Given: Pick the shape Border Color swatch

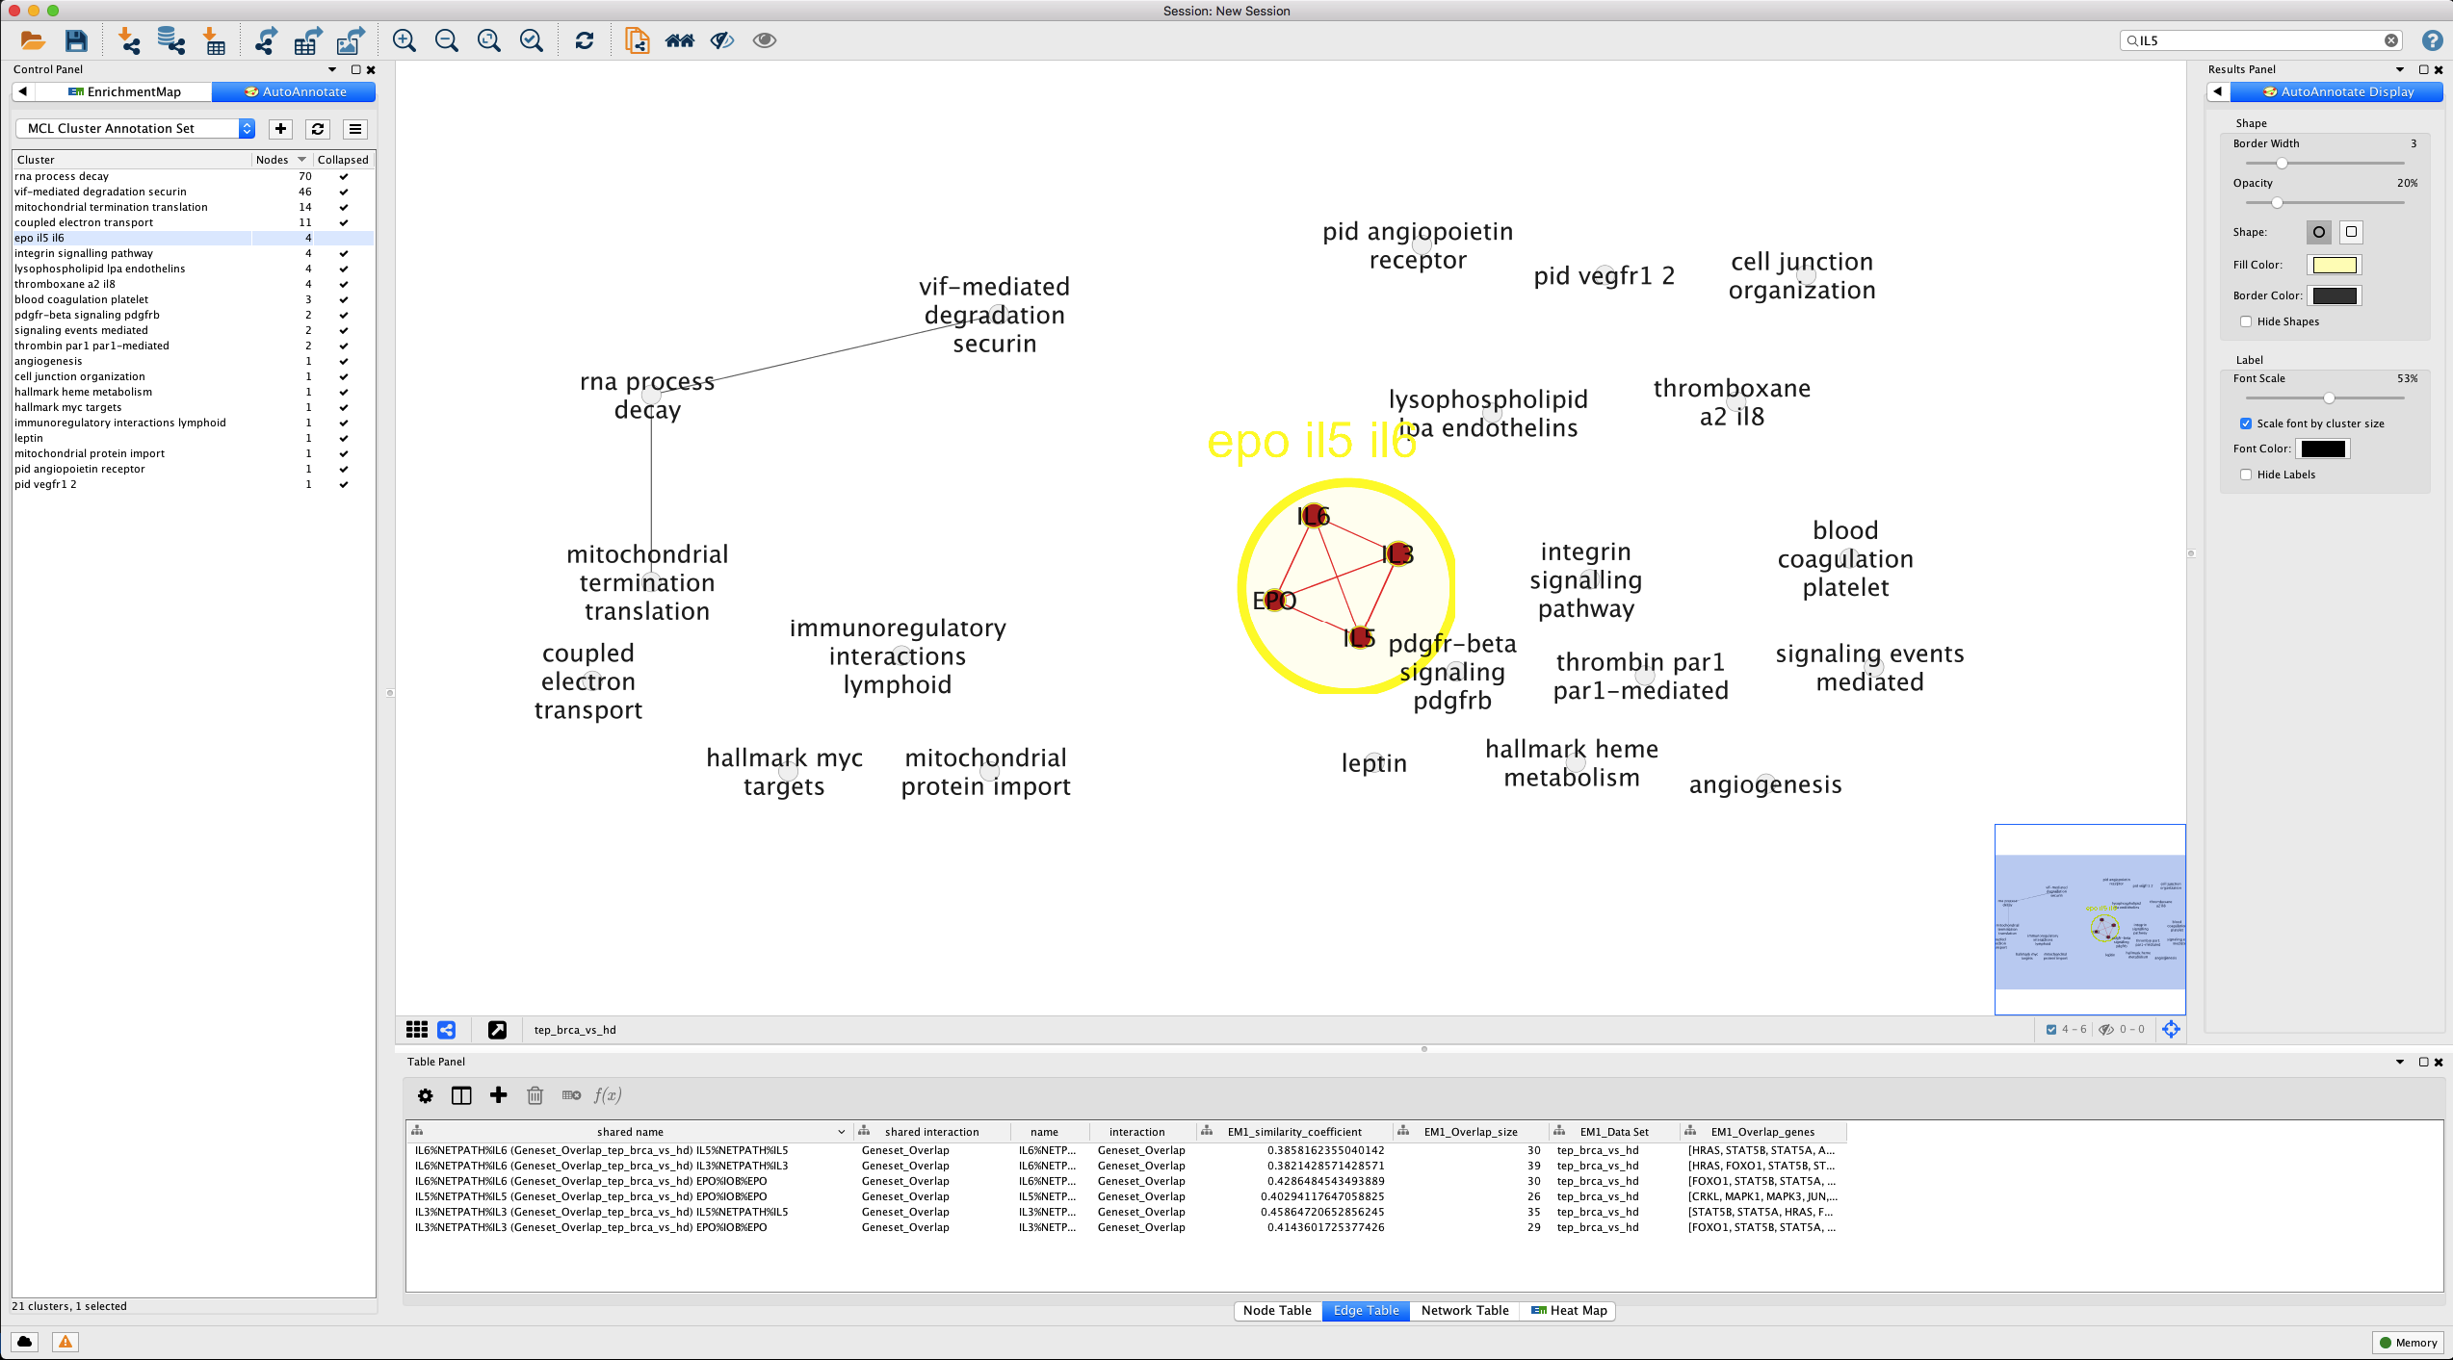Looking at the screenshot, I should [x=2335, y=295].
